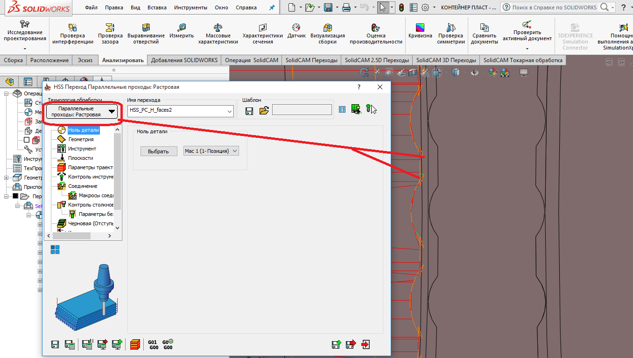633x358 pixels.
Task: Click in the Шаблон template name field
Action: pos(302,110)
